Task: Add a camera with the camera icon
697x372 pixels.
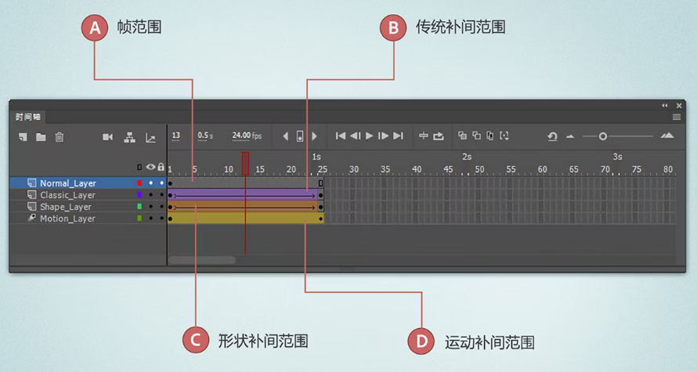Action: click(x=108, y=137)
